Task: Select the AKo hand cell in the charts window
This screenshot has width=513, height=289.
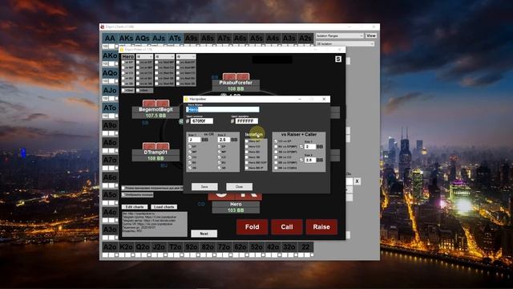Action: [x=110, y=55]
